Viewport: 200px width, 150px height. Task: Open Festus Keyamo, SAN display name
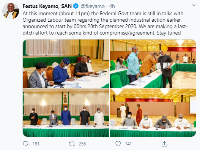47,6
